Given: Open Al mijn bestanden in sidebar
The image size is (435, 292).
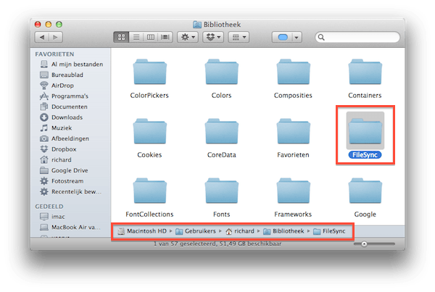Looking at the screenshot, I should tap(72, 64).
